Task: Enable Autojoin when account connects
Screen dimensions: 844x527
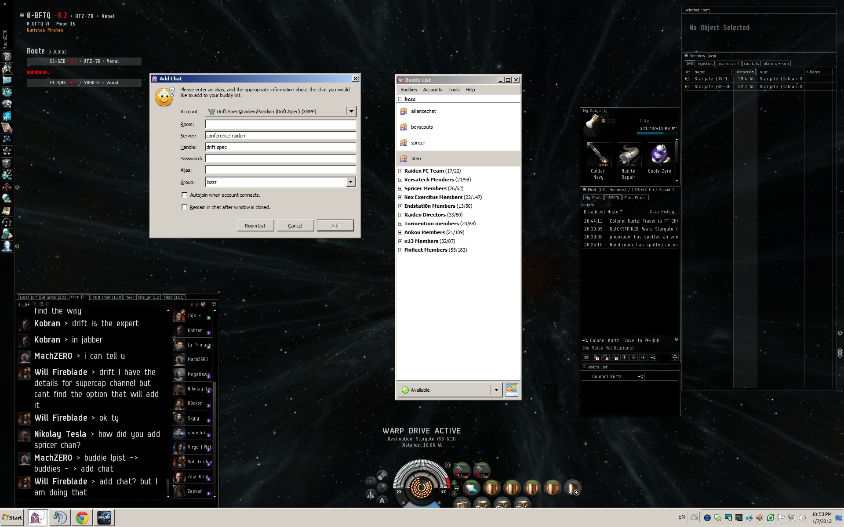Action: 185,195
